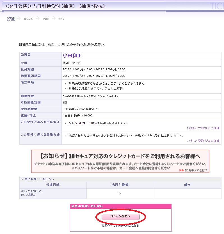Follow the はじめてご利用の方はこちら link

coord(120,226)
